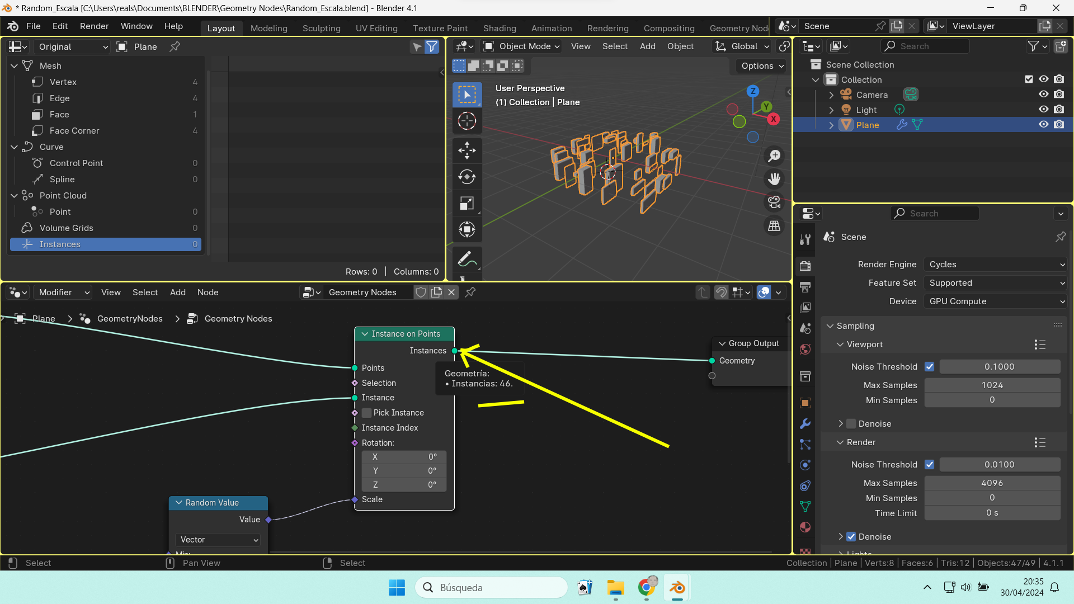The height and width of the screenshot is (604, 1074).
Task: Uncheck the Viewport Noise Threshold checkbox
Action: click(x=930, y=367)
